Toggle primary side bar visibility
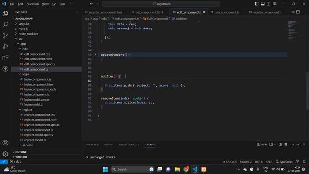This screenshot has height=174, width=309. click(256, 4)
